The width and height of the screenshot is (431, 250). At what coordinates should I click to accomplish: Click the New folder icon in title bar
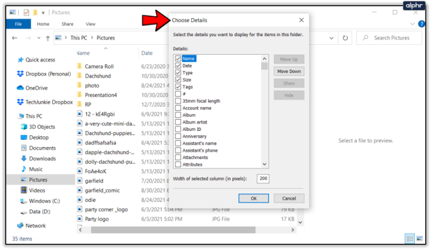click(x=35, y=12)
